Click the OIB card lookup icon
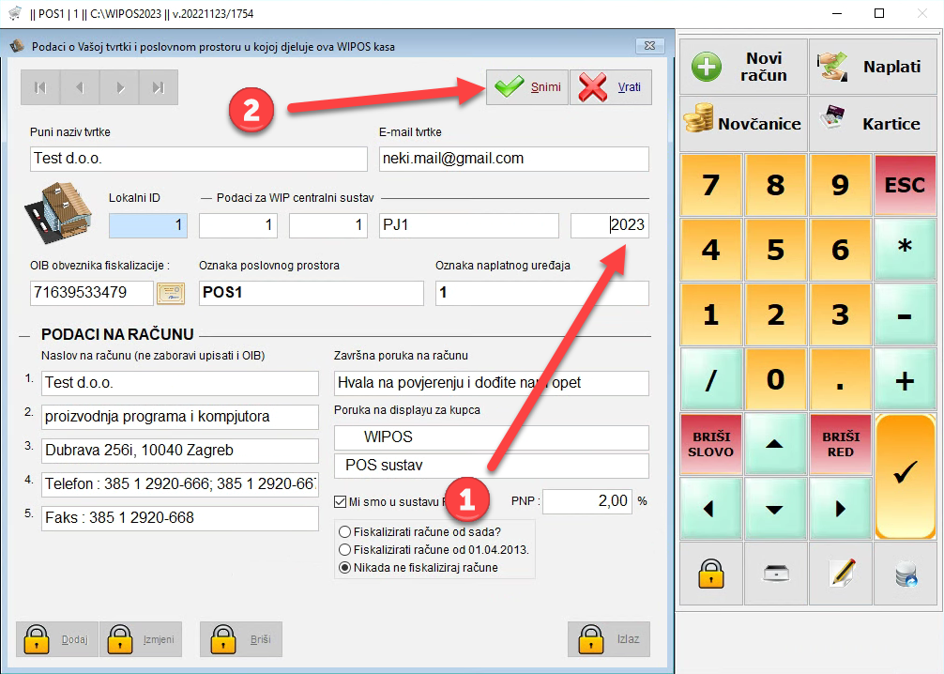The width and height of the screenshot is (944, 674). pos(170,293)
